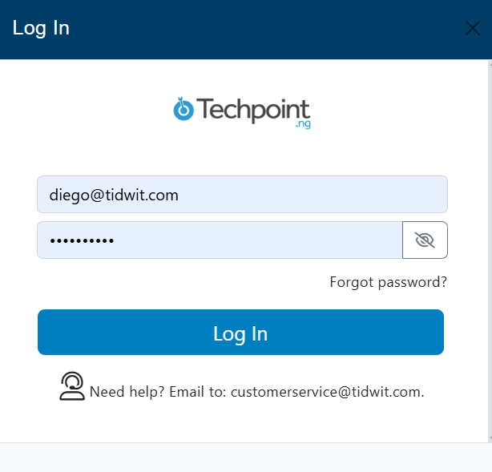Reveal password using the crossed-eye icon
The image size is (492, 472).
[425, 240]
